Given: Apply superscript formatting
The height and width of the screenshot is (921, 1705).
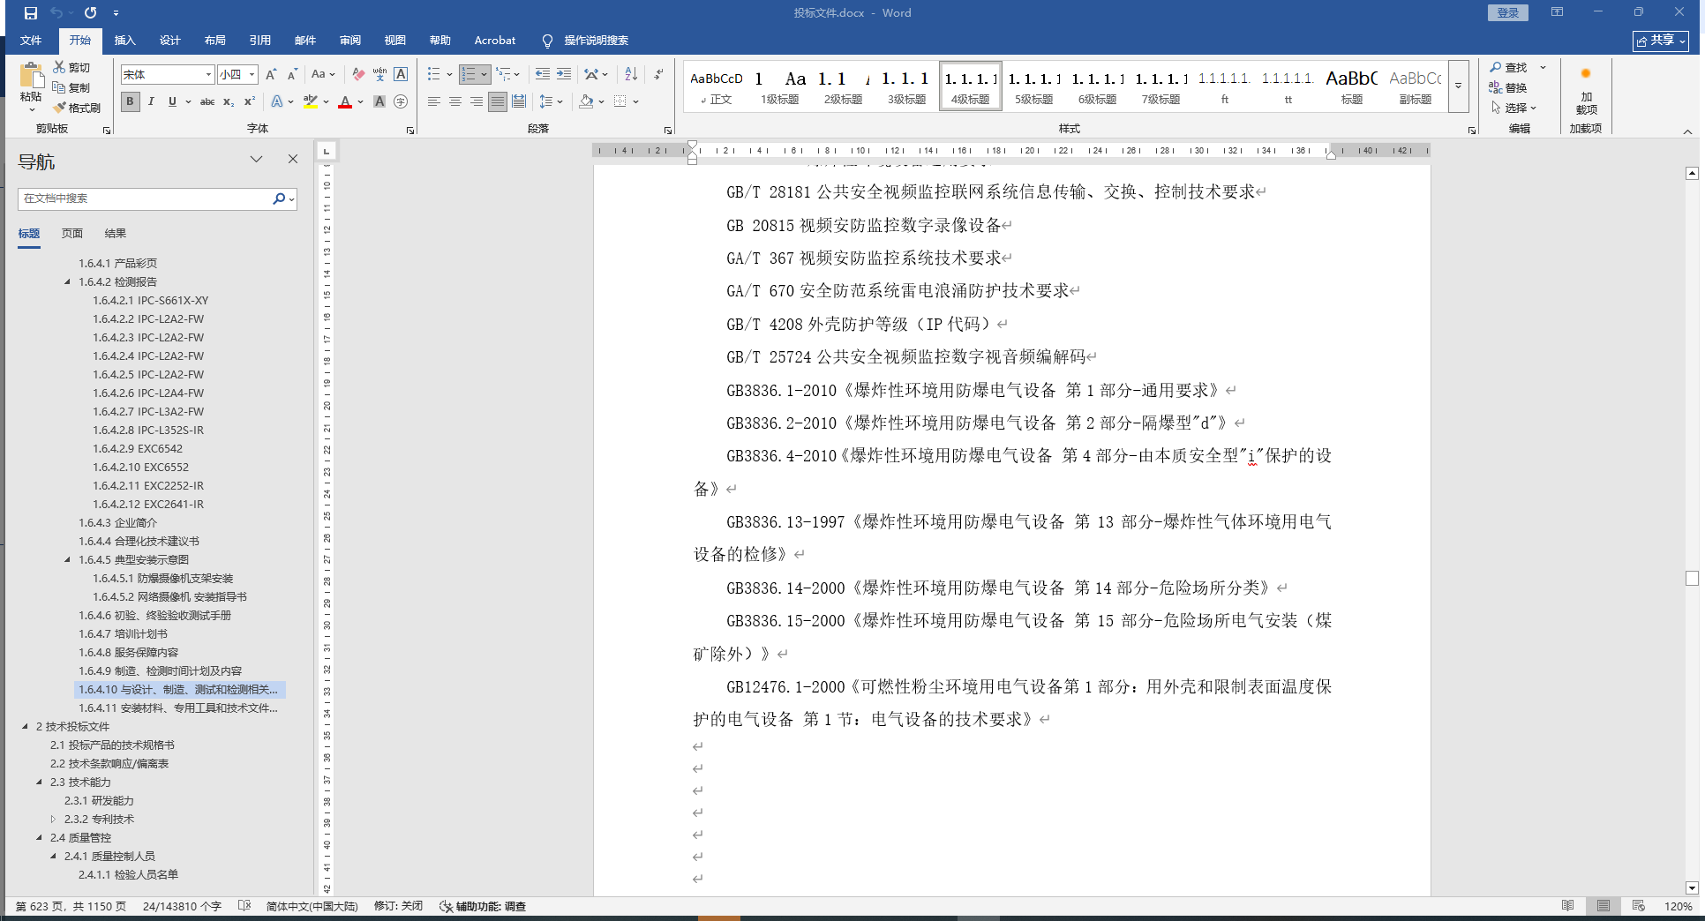Looking at the screenshot, I should tap(250, 101).
